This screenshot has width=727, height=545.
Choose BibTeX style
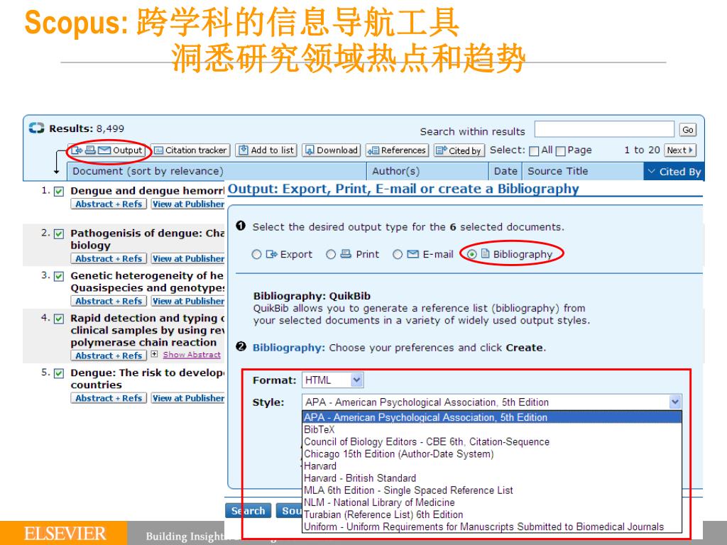(x=492, y=429)
